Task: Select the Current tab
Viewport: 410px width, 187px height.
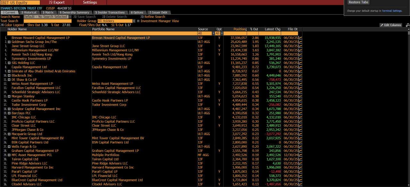Action: 9,12
